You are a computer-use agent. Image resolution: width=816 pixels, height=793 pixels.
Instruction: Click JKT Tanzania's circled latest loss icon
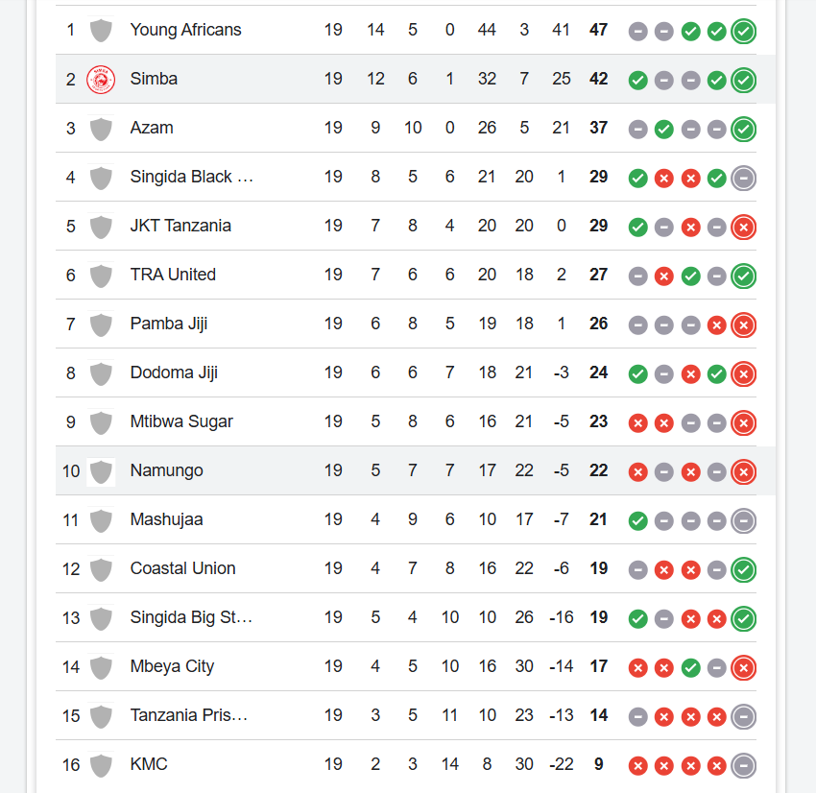tap(743, 227)
